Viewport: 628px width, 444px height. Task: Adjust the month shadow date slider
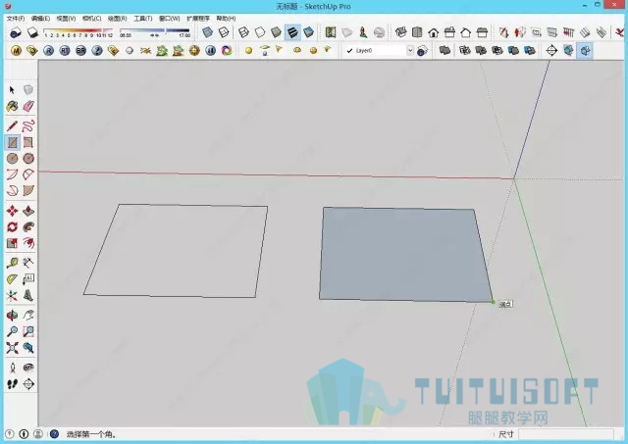pos(78,32)
